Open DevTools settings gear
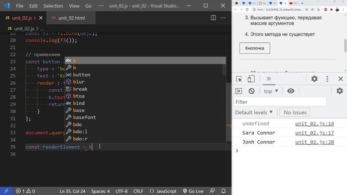347x195 pixels. [x=314, y=79]
